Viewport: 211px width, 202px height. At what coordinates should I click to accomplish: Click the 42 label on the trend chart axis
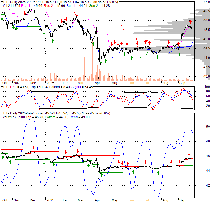point(208,185)
